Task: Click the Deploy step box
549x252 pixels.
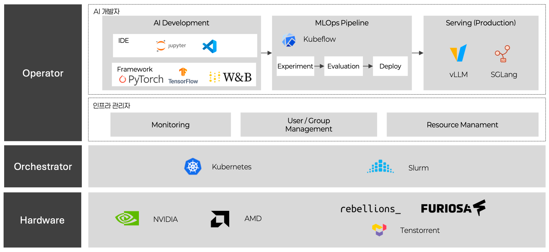Action: click(x=390, y=66)
